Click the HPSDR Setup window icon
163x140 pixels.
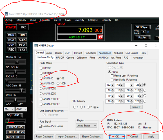(36, 45)
